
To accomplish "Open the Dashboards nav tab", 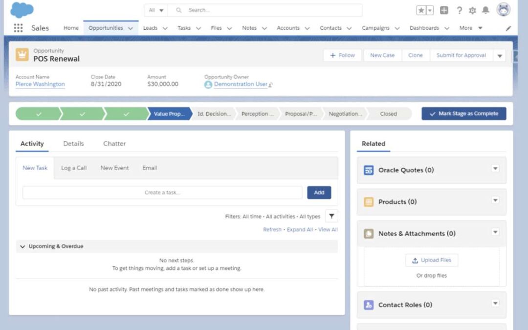I will click(424, 28).
